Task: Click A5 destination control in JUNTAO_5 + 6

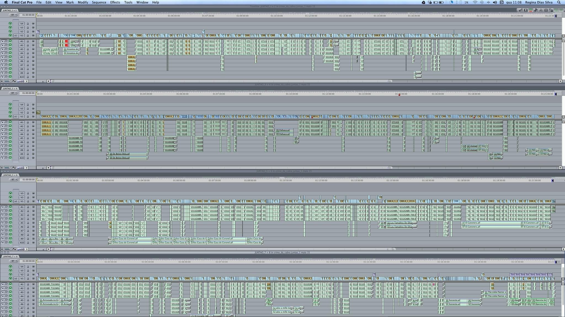Action: [x=22, y=223]
